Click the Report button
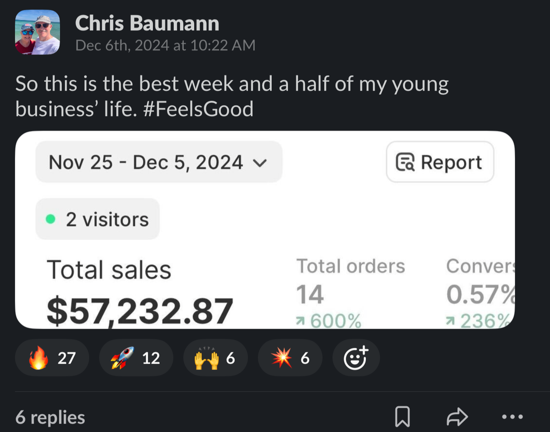The image size is (550, 432). click(440, 162)
